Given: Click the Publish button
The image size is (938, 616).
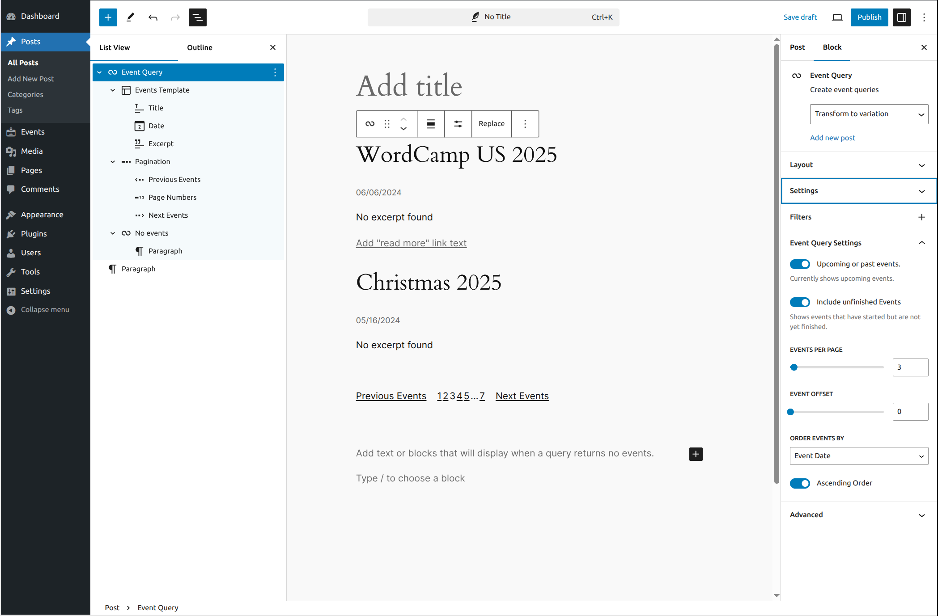Looking at the screenshot, I should [x=869, y=17].
